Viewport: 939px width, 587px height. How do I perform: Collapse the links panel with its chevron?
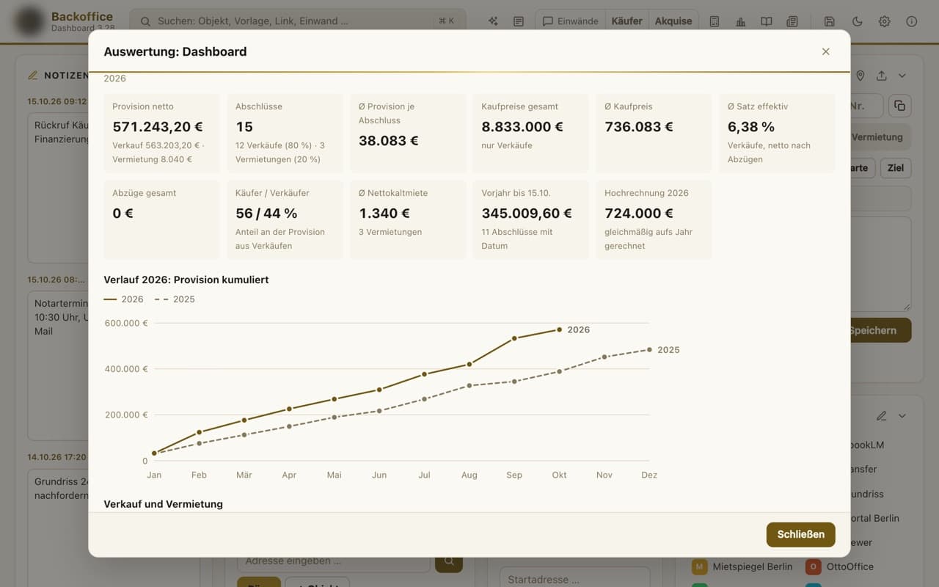tap(902, 416)
